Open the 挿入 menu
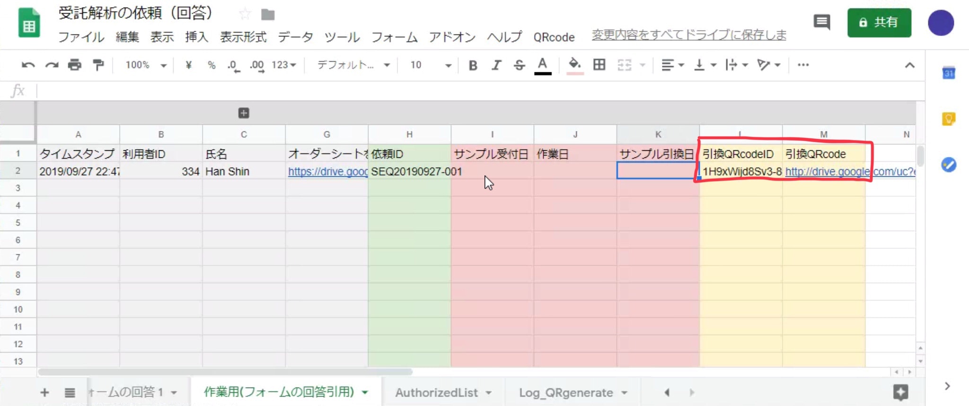969x406 pixels. [x=197, y=37]
